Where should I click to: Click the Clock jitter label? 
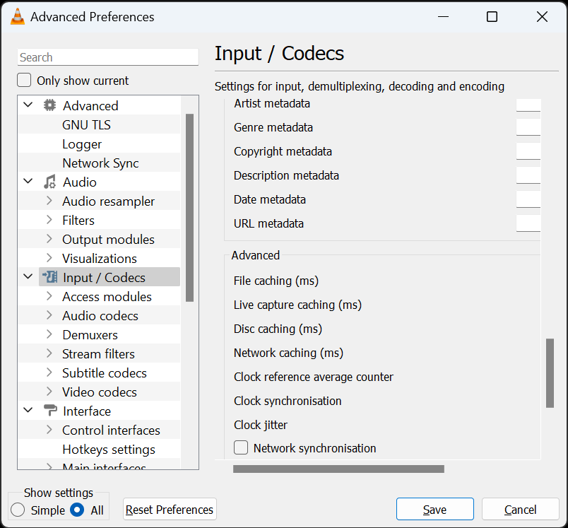(x=261, y=425)
